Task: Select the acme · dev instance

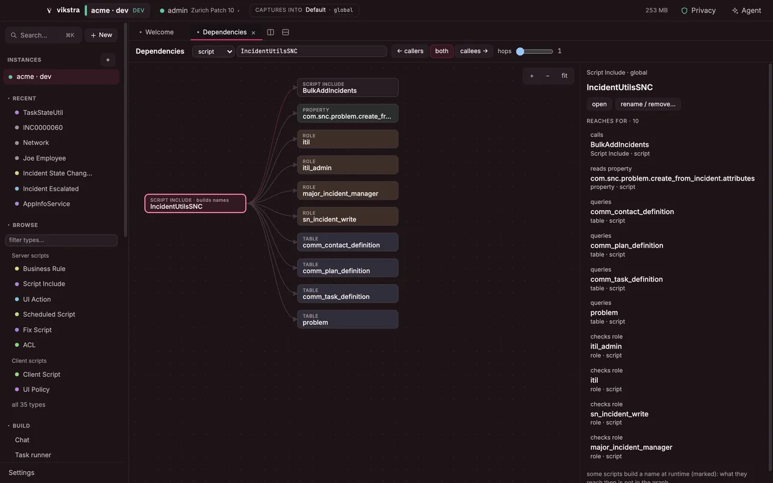Action: 62,77
